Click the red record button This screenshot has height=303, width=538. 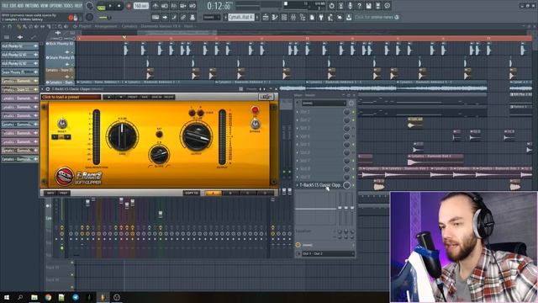coord(129,6)
